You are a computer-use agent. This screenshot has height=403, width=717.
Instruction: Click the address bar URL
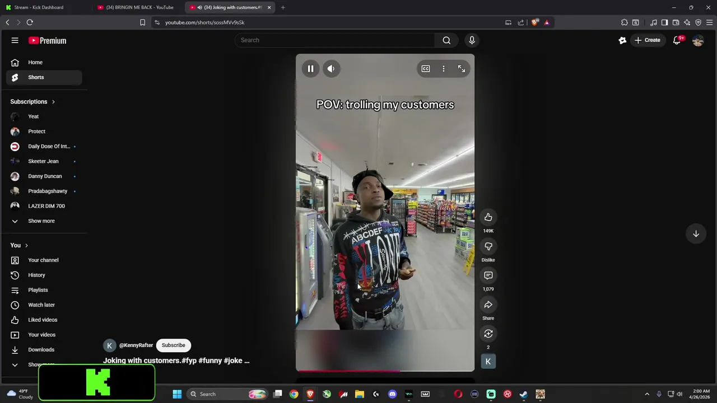coord(205,22)
